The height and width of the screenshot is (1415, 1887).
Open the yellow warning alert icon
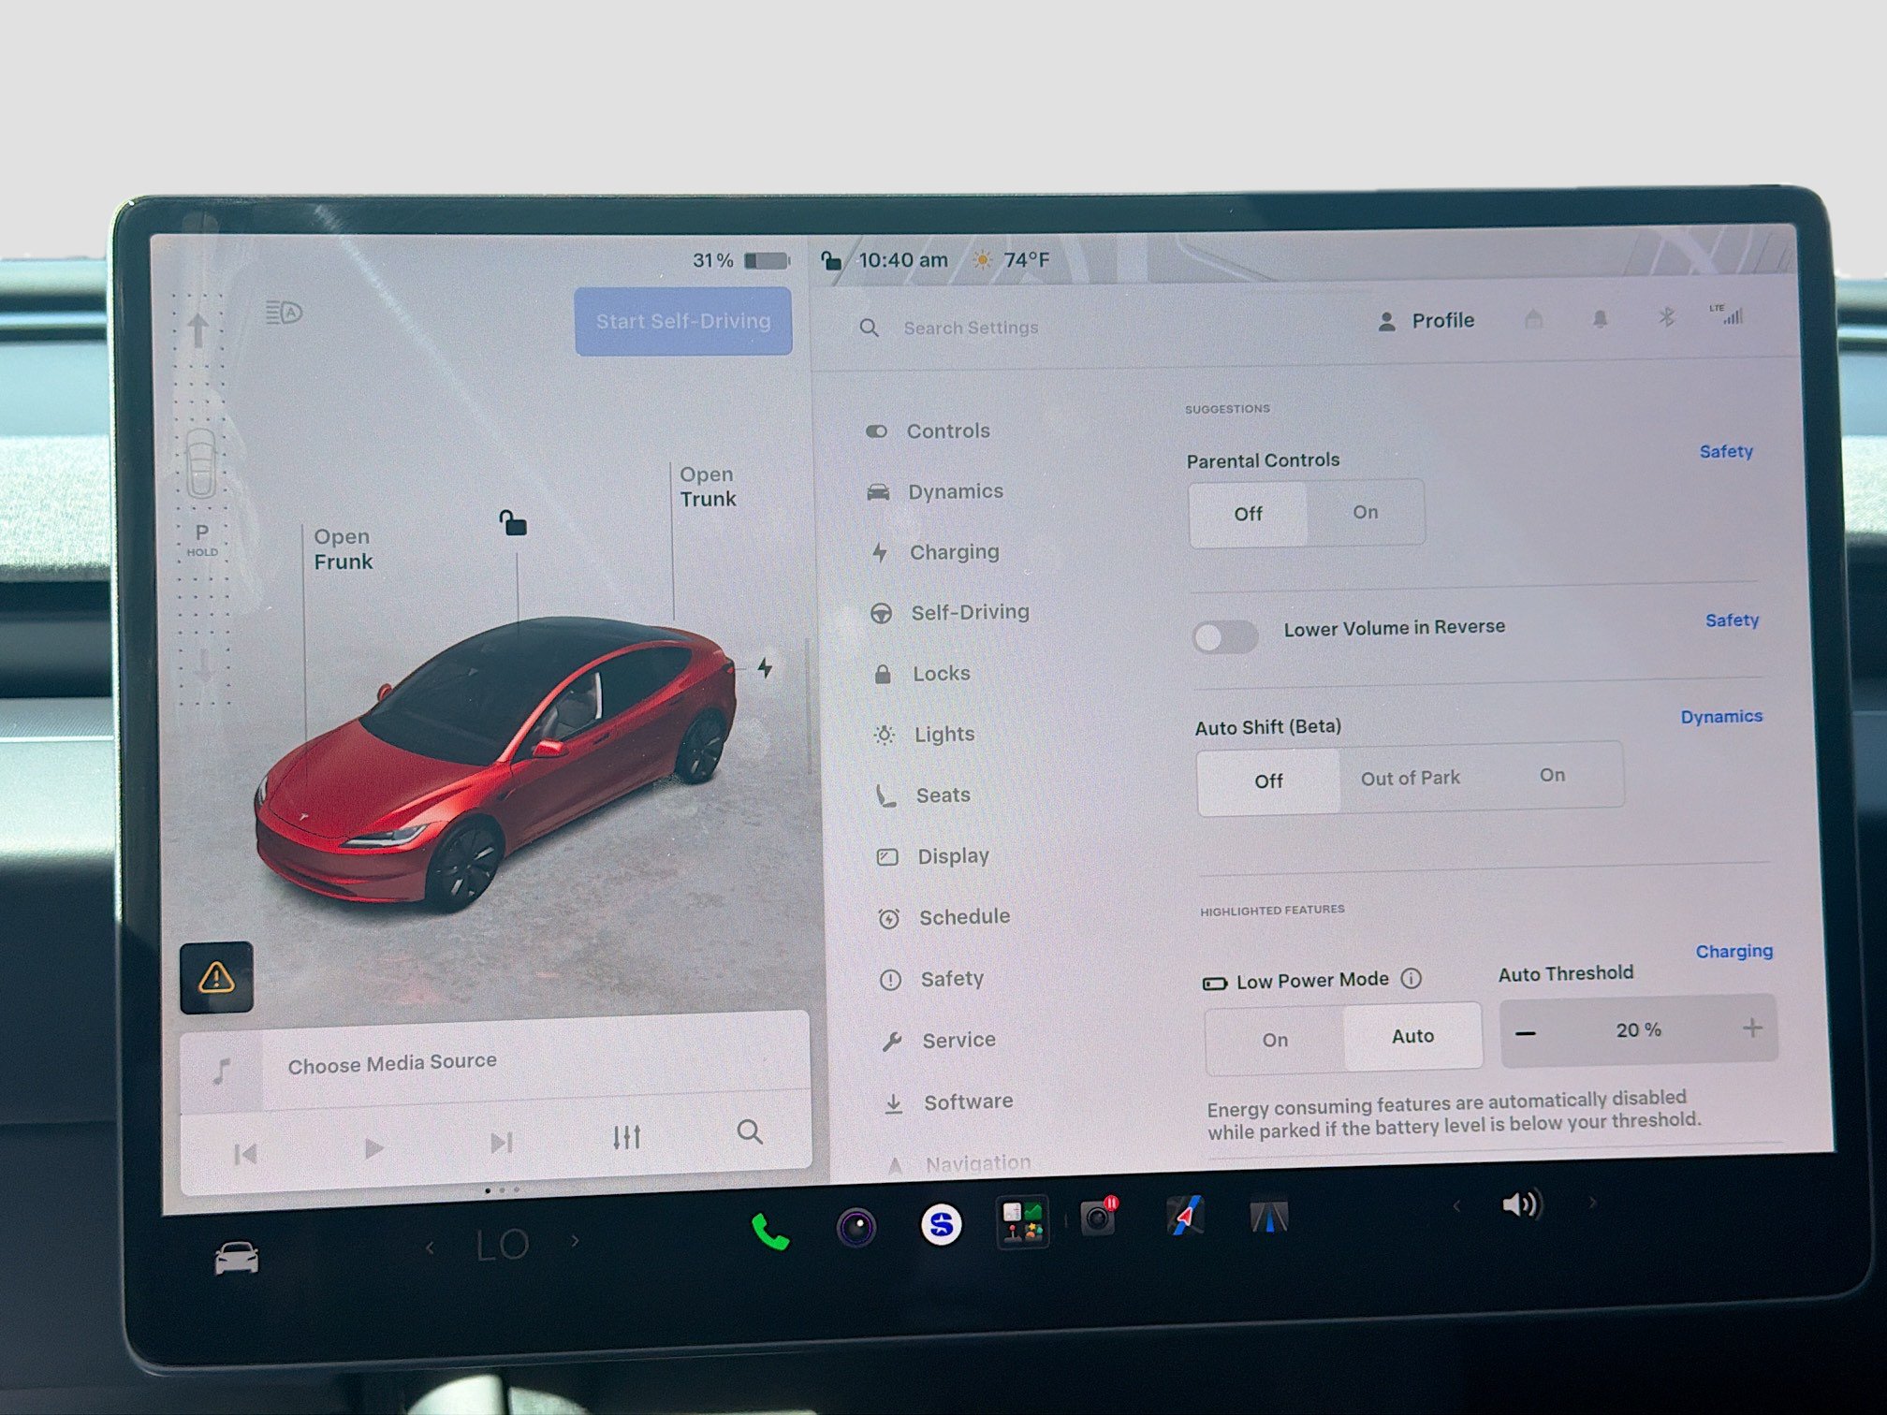(x=216, y=977)
